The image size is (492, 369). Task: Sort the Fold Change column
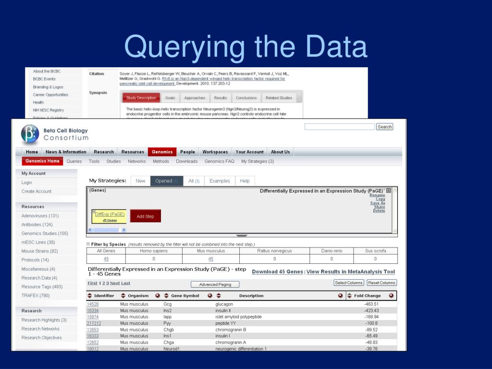349,295
